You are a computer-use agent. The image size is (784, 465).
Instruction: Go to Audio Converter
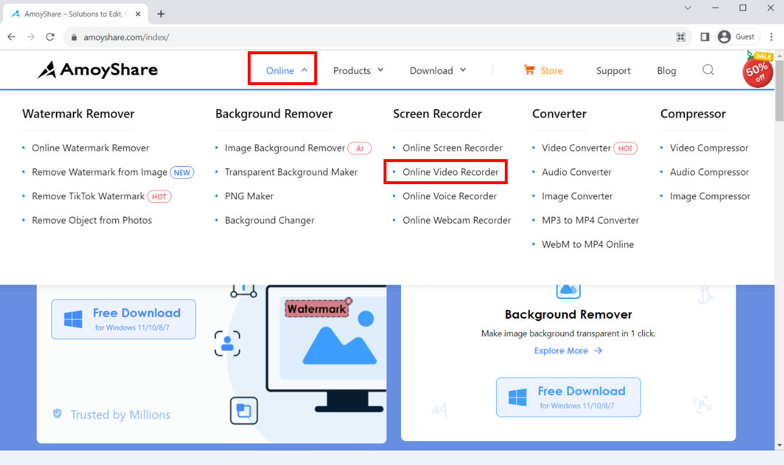576,172
